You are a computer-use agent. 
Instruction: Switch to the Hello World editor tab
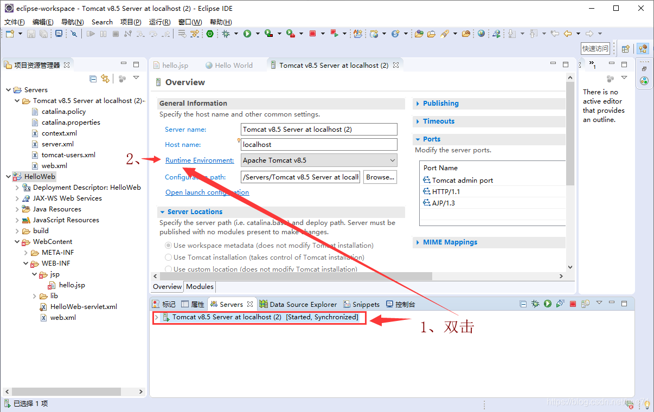click(229, 65)
